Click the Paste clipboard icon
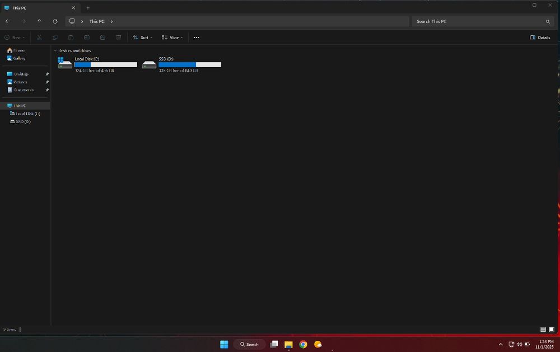Viewport: 560px width, 352px height. coord(71,37)
